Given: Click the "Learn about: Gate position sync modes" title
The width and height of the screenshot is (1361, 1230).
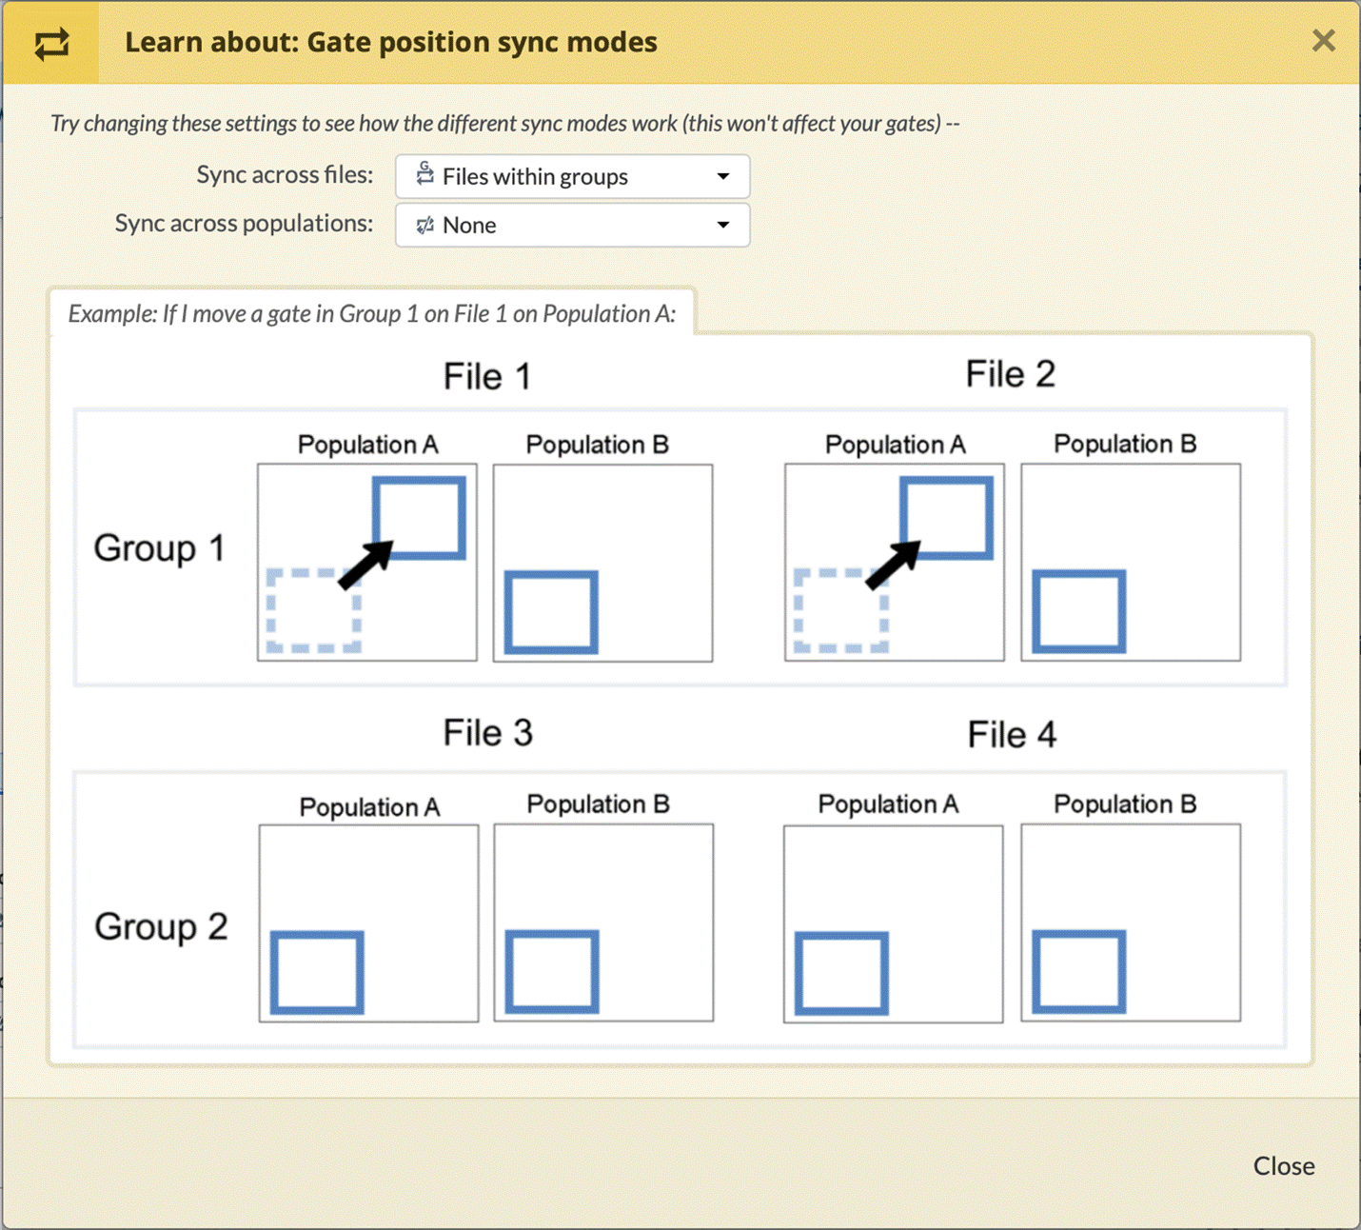Looking at the screenshot, I should click(391, 43).
